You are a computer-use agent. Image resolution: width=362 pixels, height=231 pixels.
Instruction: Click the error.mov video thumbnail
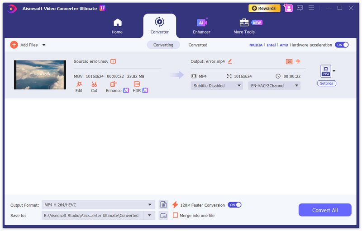coord(40,74)
